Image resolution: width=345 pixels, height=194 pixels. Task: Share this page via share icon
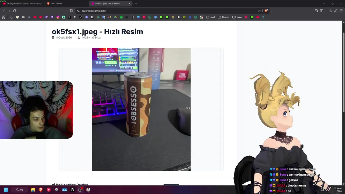coord(259,11)
